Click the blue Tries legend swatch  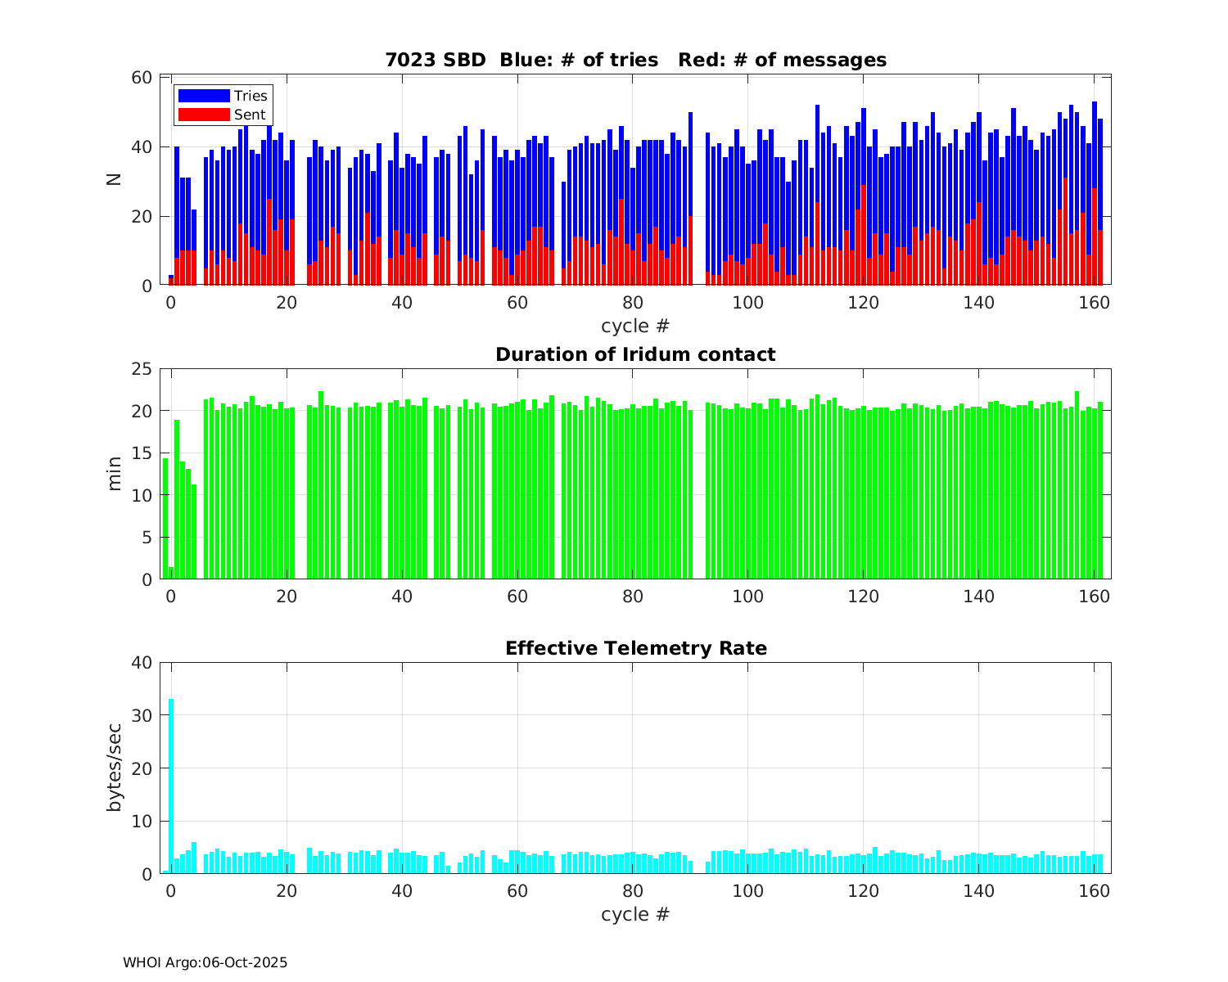click(204, 97)
